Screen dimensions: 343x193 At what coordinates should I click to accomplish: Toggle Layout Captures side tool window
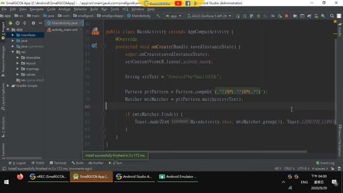click(x=3, y=97)
